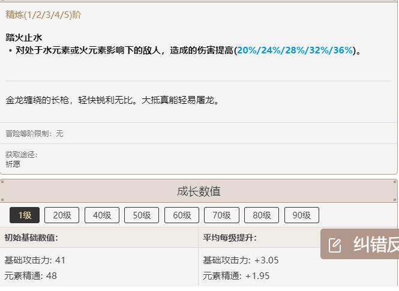399x291 pixels.
Task: Show stats for 60级
Action: click(x=182, y=215)
